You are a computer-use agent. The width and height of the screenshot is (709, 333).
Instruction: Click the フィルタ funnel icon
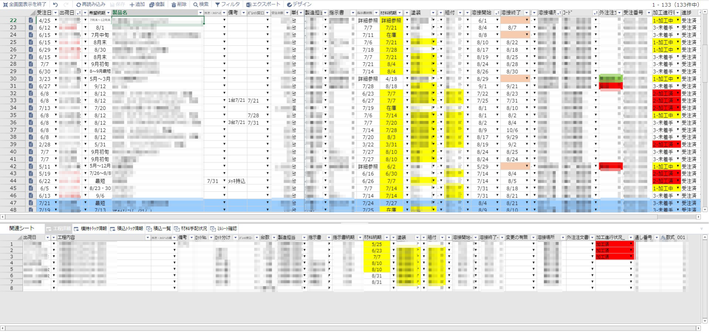tap(217, 4)
